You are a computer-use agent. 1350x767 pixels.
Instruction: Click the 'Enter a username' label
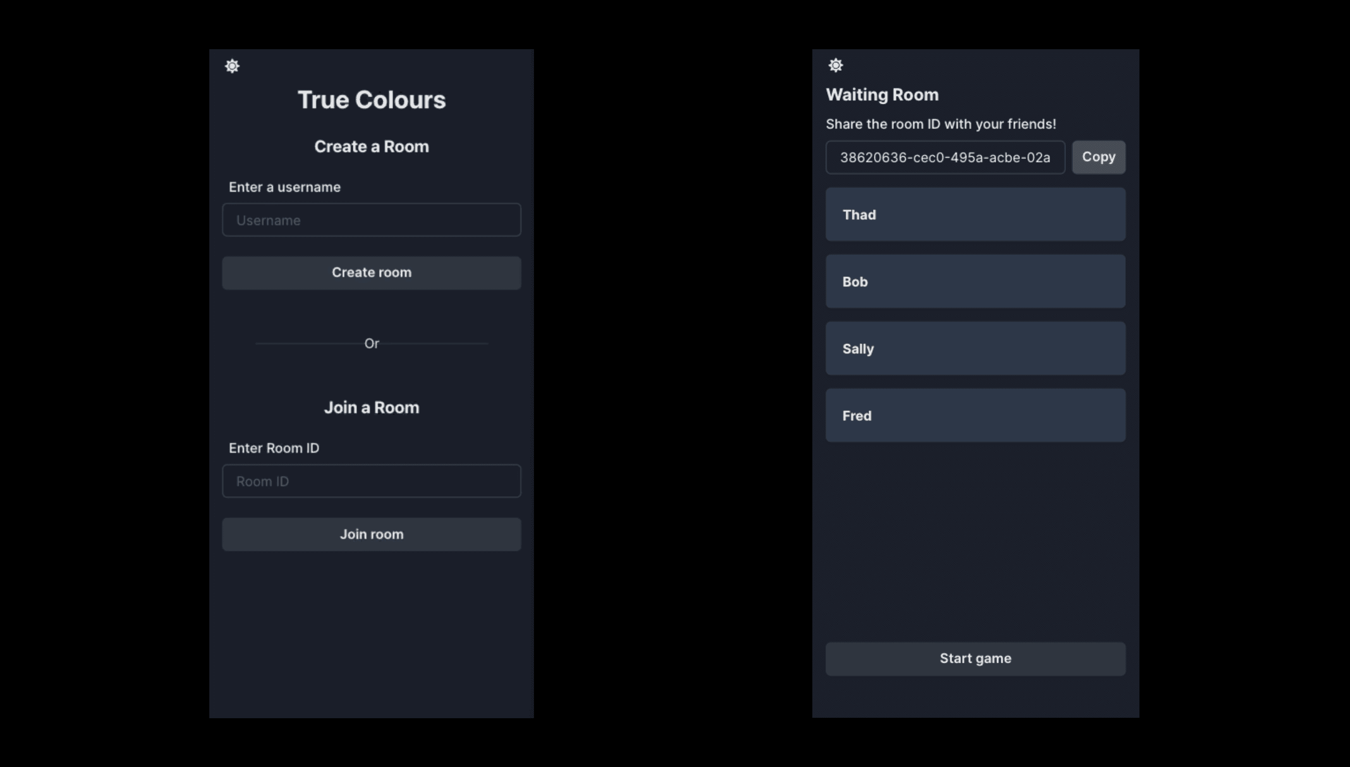tap(285, 187)
